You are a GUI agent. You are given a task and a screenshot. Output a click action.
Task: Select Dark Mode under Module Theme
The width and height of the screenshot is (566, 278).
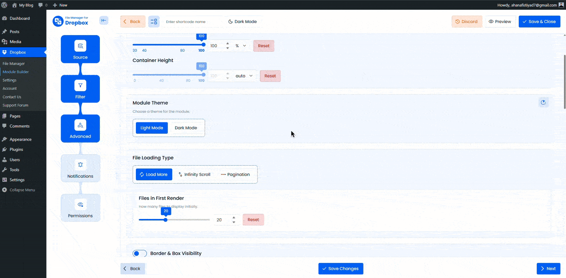[x=186, y=128]
